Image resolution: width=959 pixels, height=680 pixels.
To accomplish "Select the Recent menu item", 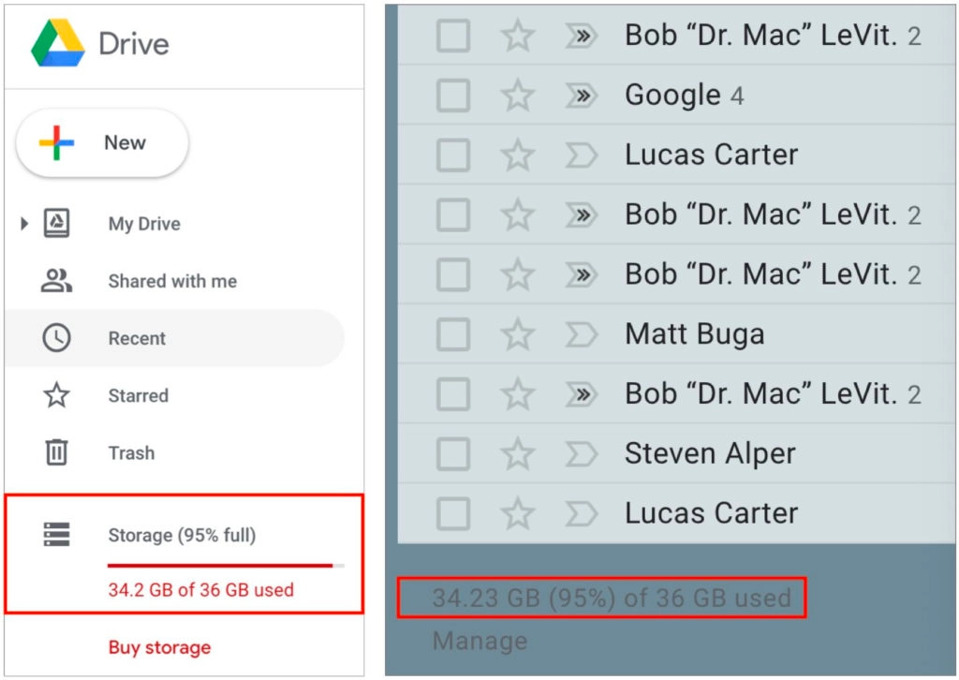I will [x=137, y=338].
